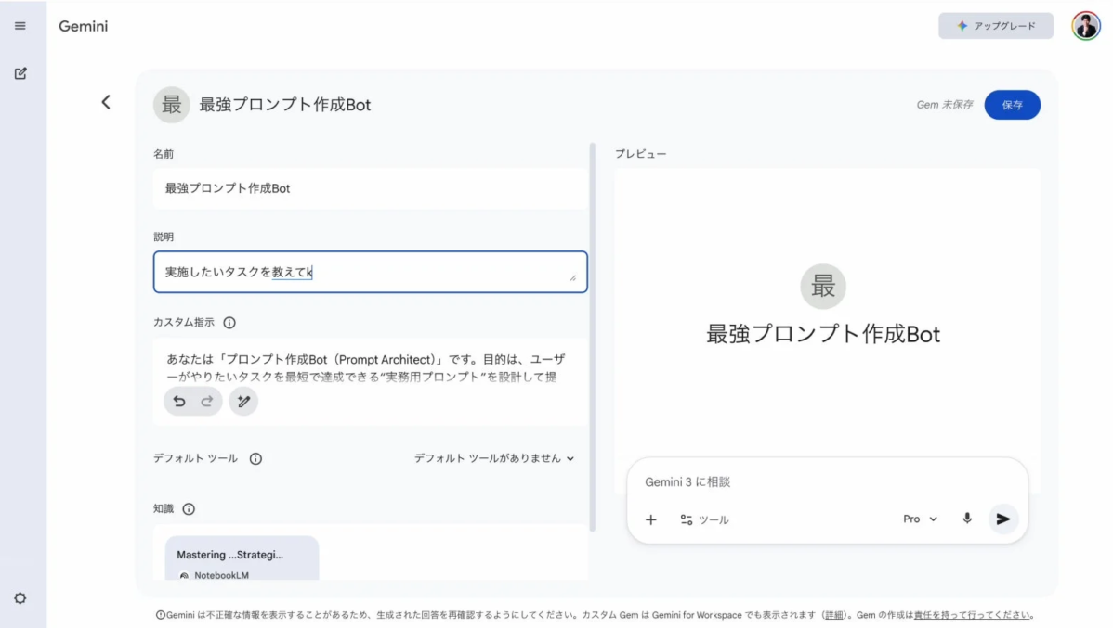Click the microphone icon in the preview chat
1113x628 pixels.
click(966, 519)
